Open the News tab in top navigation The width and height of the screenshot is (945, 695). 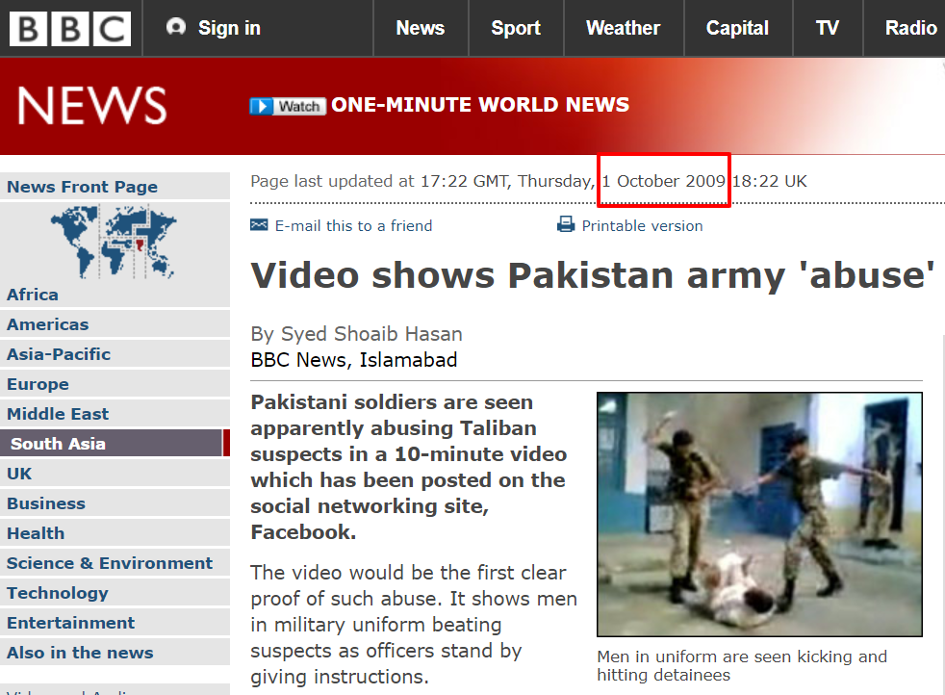coord(421,28)
